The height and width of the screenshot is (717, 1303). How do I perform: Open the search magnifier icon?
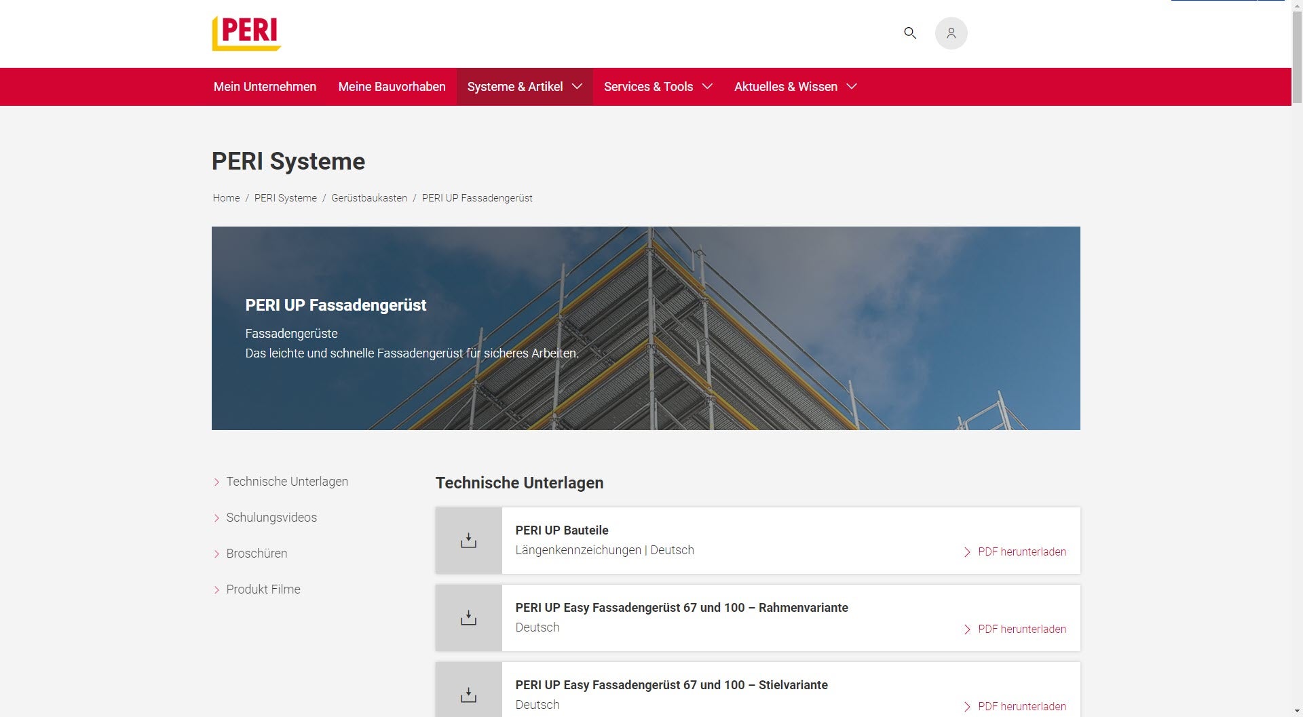point(910,33)
